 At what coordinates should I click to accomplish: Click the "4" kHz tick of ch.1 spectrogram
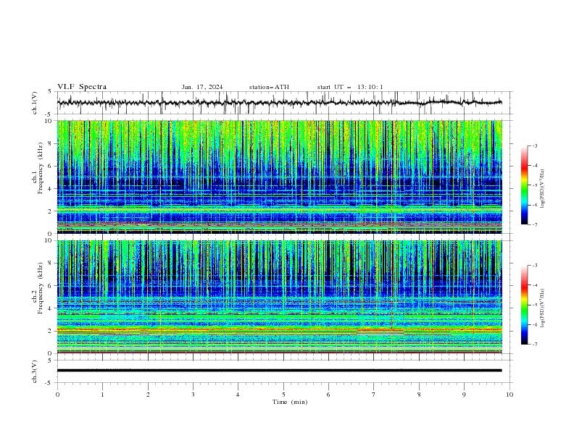(51, 189)
